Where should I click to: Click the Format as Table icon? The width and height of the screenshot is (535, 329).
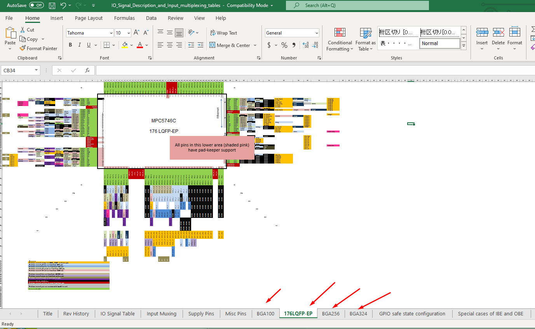pyautogui.click(x=365, y=39)
